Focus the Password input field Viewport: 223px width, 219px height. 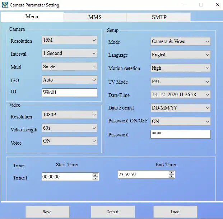click(x=180, y=135)
